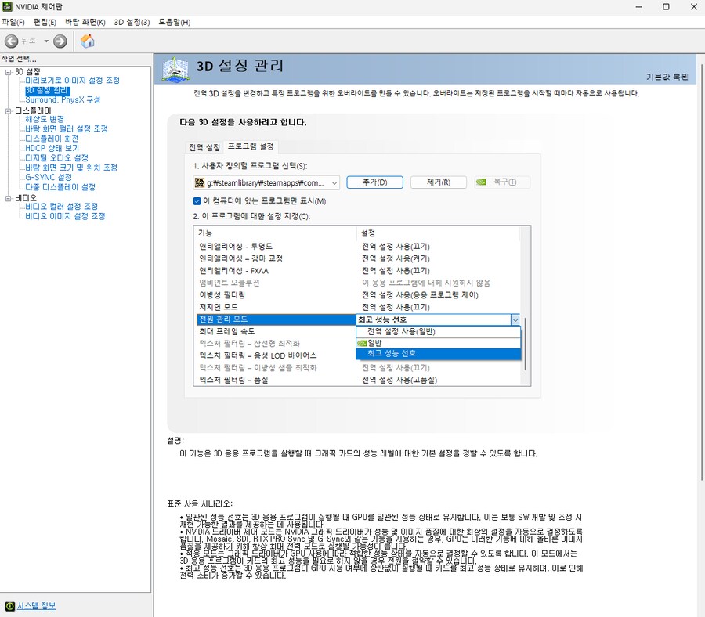The height and width of the screenshot is (617, 705).
Task: Click the program executable icon in the selection box
Action: tap(198, 182)
